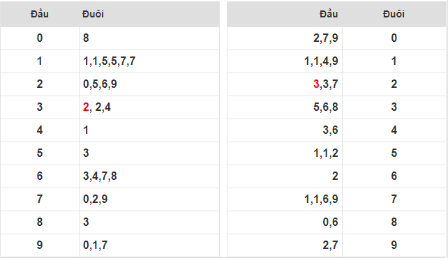Click the cell containing 0,1,7
Image resolution: width=448 pixels, height=258 pixels.
coord(149,245)
